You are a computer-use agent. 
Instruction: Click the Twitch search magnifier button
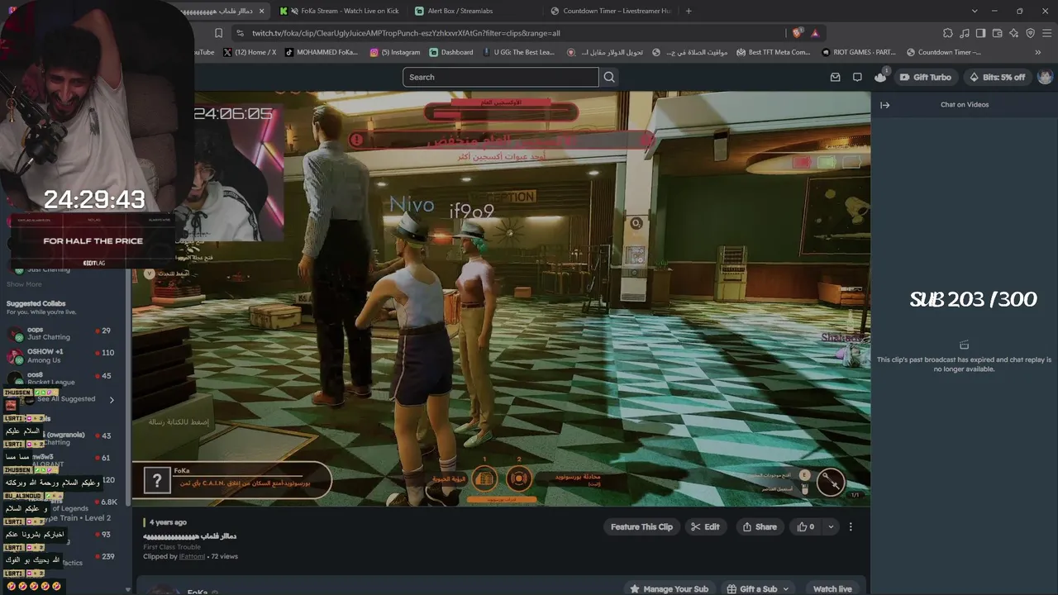609,77
